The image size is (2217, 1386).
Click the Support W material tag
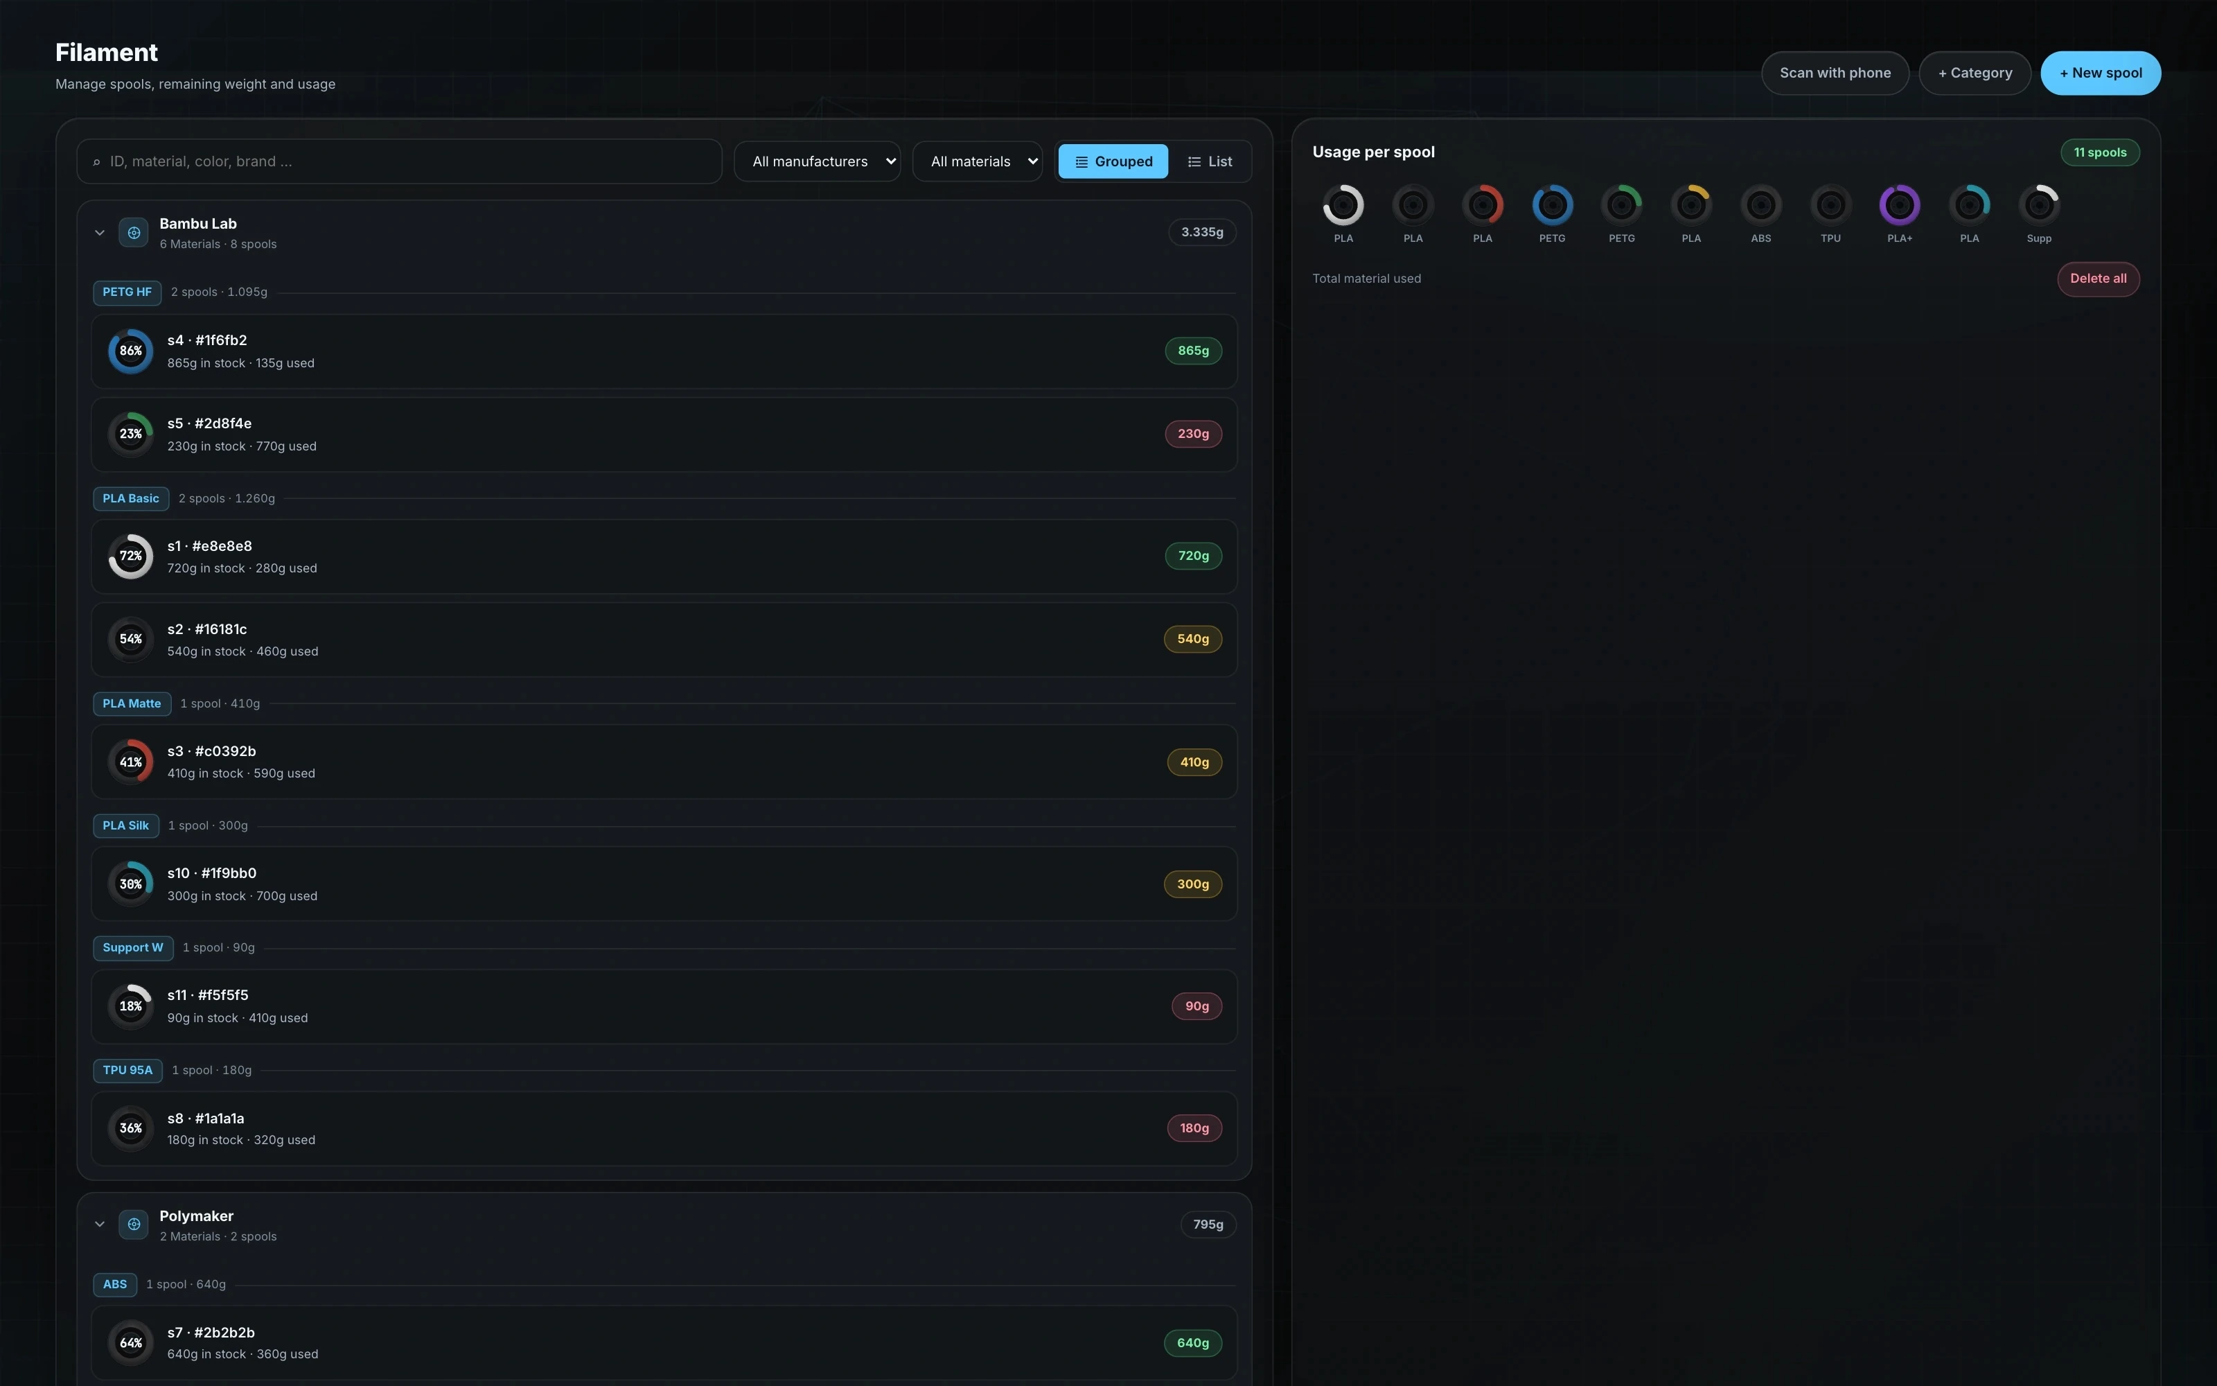[x=133, y=948]
